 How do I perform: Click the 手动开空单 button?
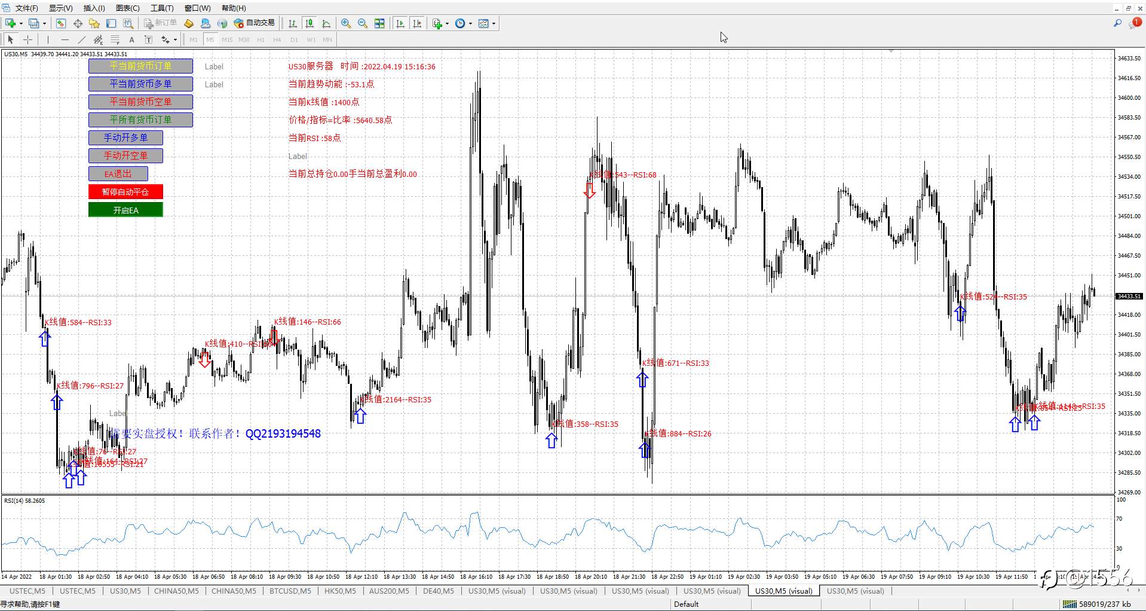(125, 155)
